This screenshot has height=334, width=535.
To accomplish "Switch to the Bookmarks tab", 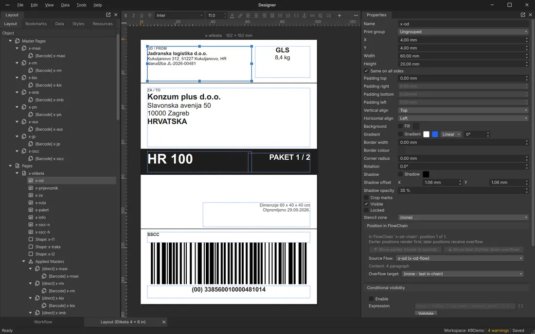I will tap(36, 24).
